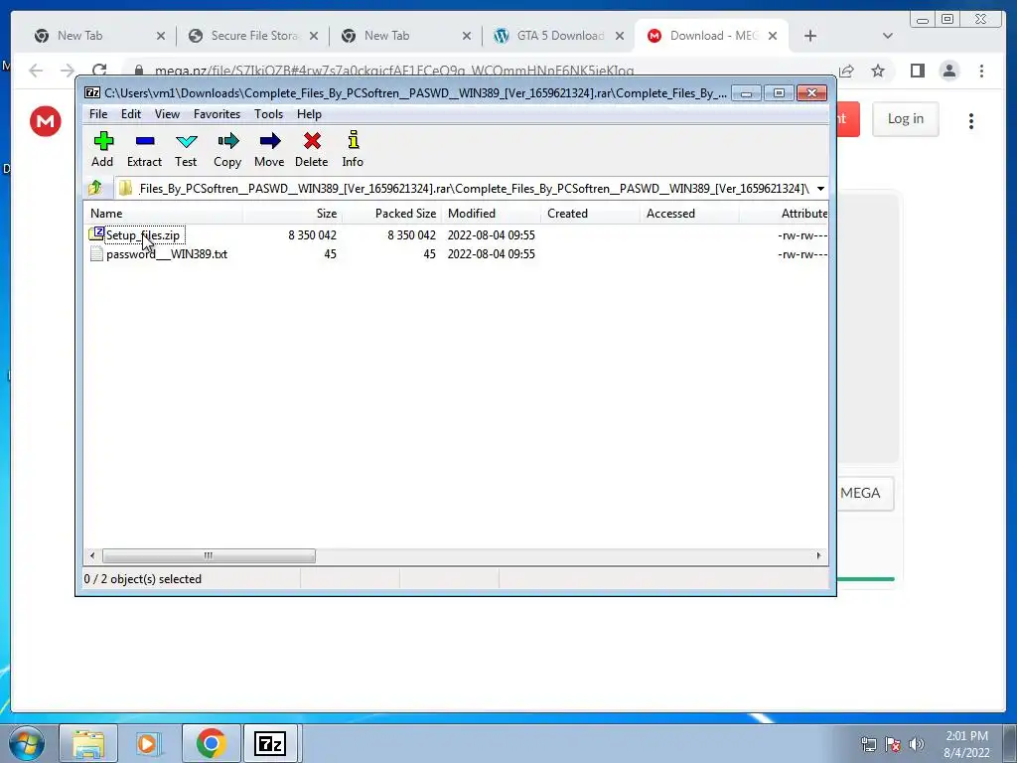Select the password__WIN389.txt file name
Viewport: 1017px width, 763px height.
167,254
